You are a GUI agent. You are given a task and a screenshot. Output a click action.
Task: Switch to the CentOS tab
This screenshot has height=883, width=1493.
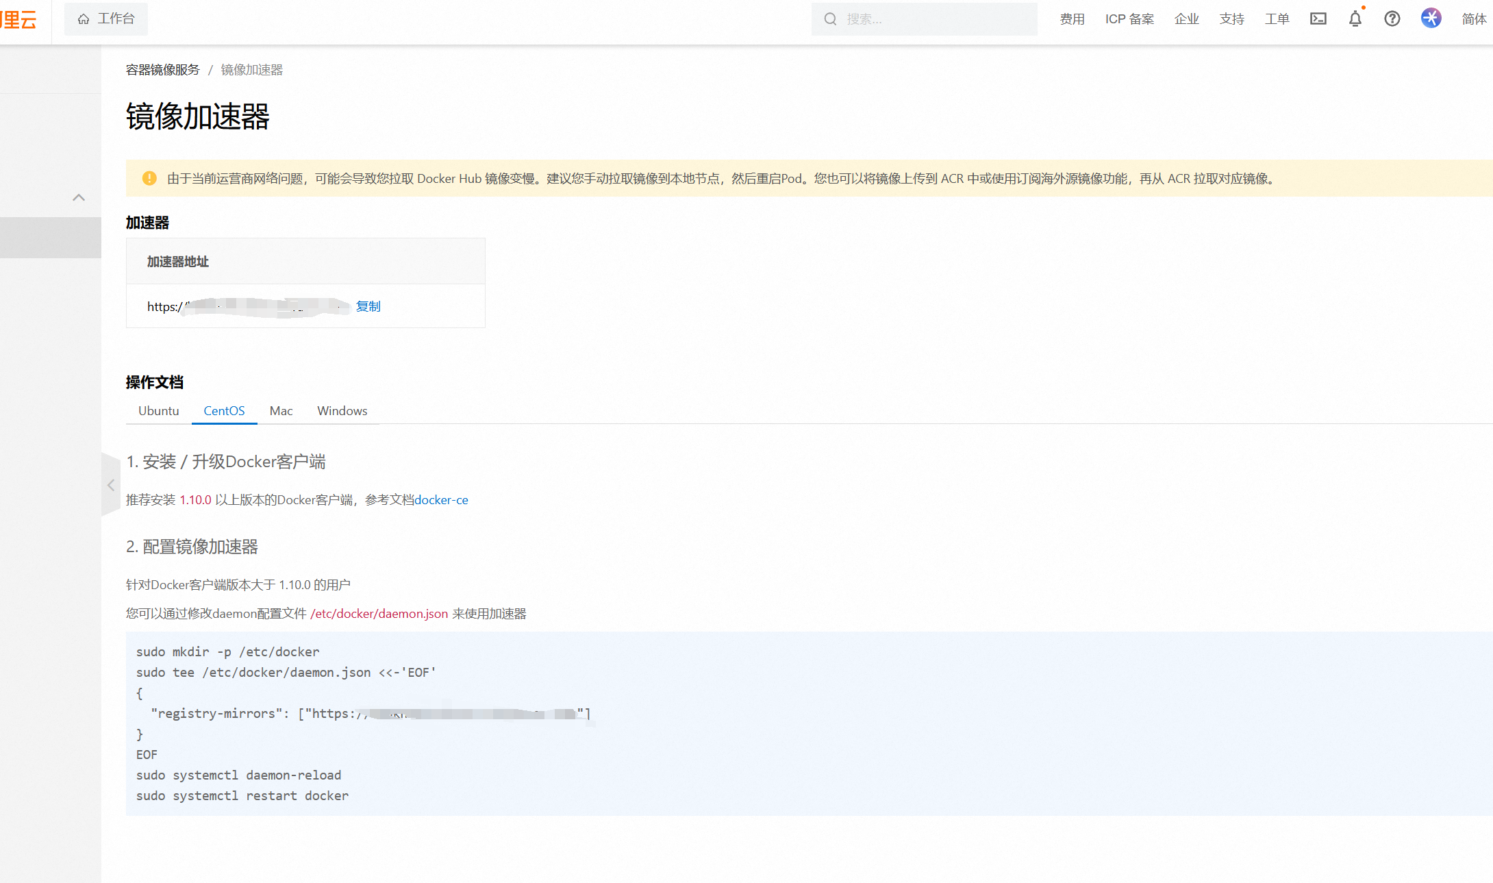[x=224, y=410]
